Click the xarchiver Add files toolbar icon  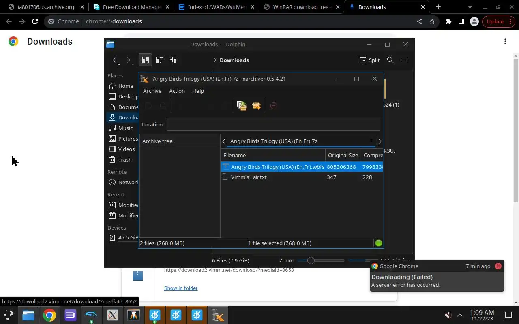[x=242, y=106]
